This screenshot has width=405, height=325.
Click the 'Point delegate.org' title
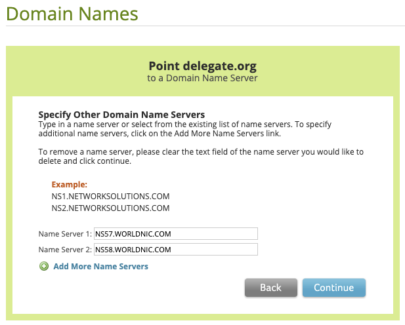pos(202,66)
